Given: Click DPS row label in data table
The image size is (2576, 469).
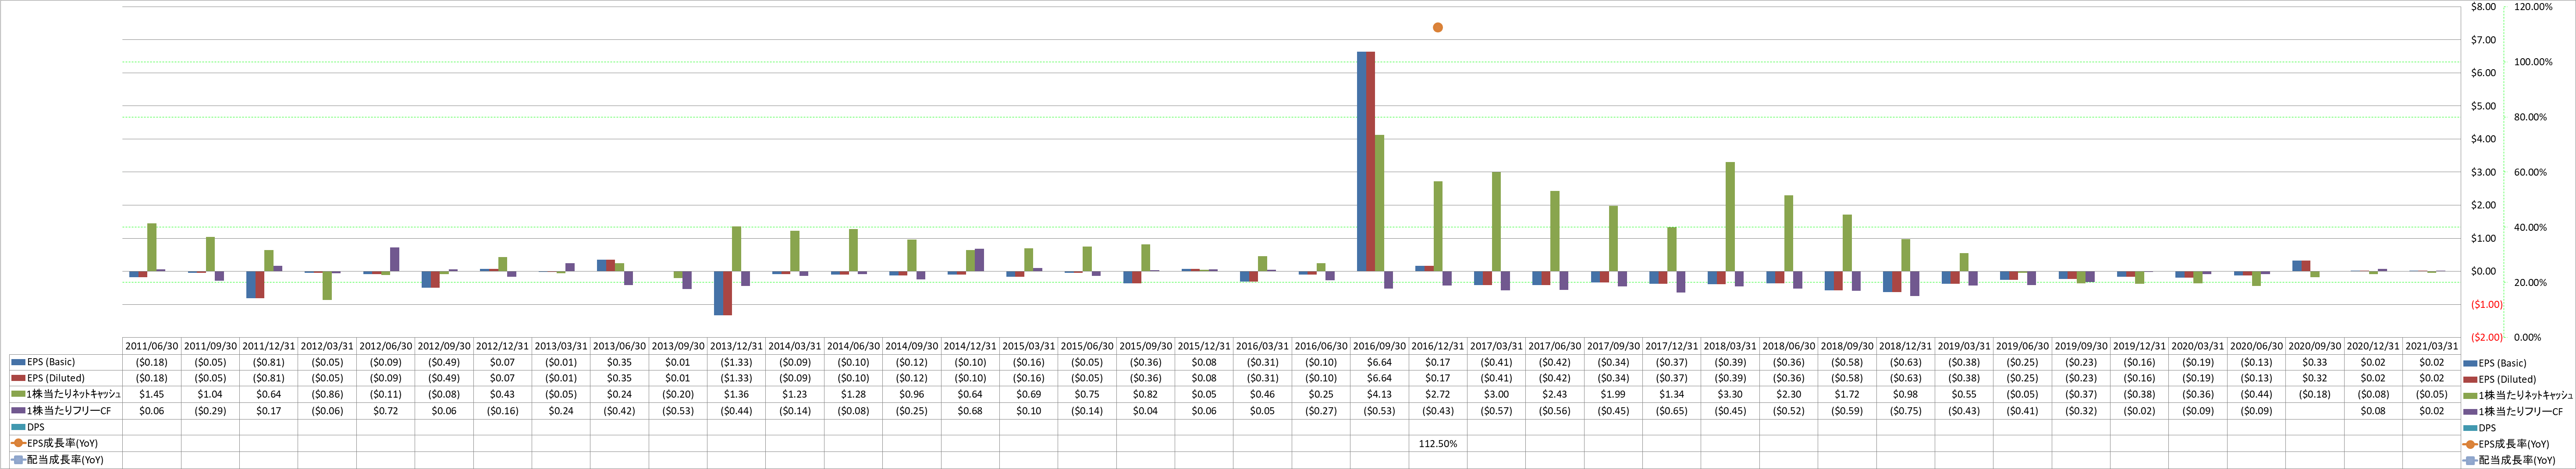Looking at the screenshot, I should (x=35, y=427).
